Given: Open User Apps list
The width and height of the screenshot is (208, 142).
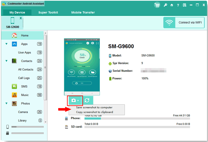Looking at the screenshot, I should pyautogui.click(x=25, y=52).
